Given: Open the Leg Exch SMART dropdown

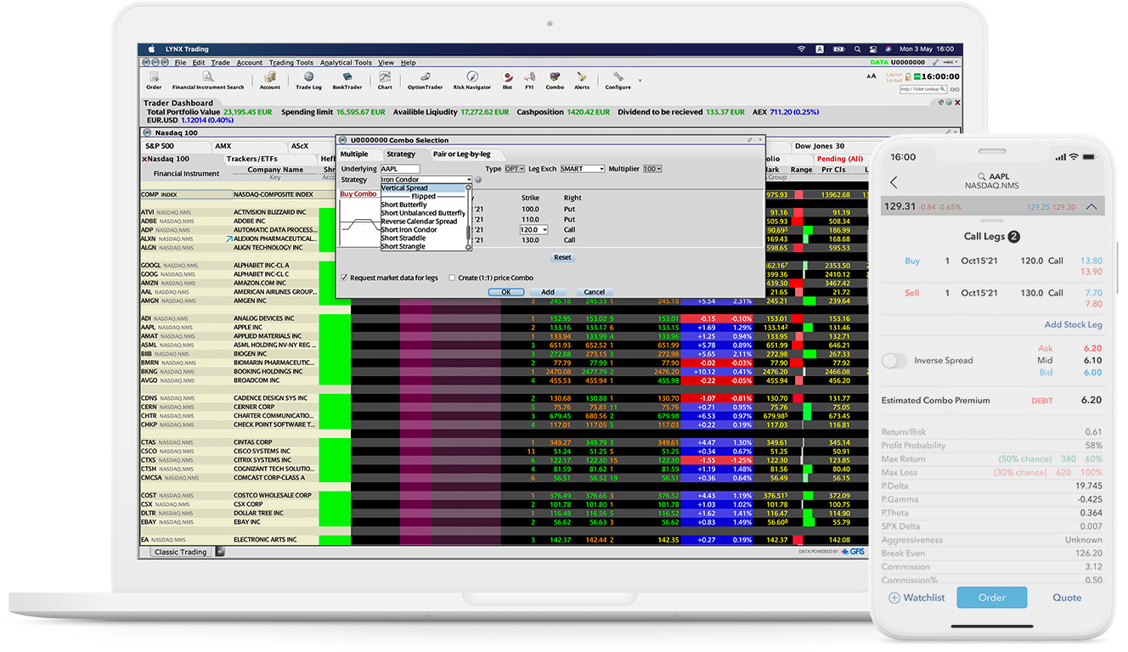Looking at the screenshot, I should 582,169.
